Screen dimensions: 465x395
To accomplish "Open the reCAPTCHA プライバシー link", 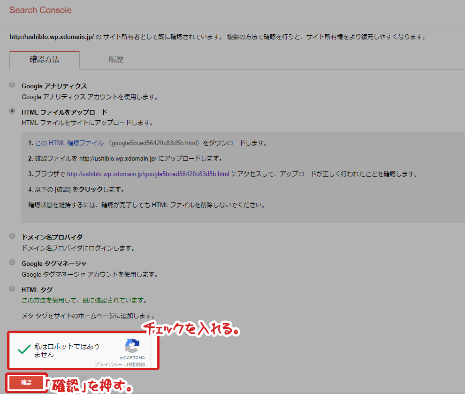I will 108,364.
